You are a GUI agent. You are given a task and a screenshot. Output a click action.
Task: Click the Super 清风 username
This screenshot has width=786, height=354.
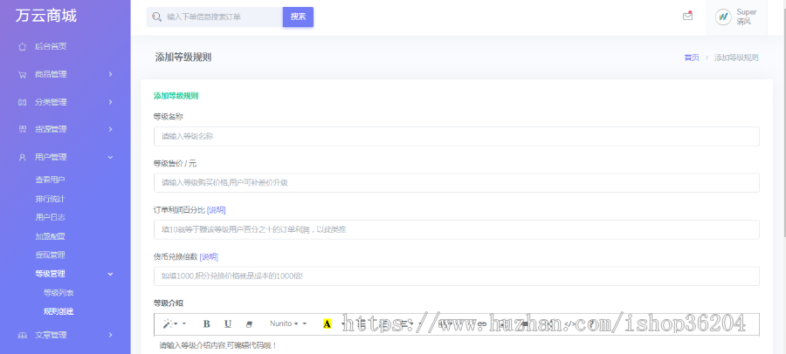pos(746,17)
